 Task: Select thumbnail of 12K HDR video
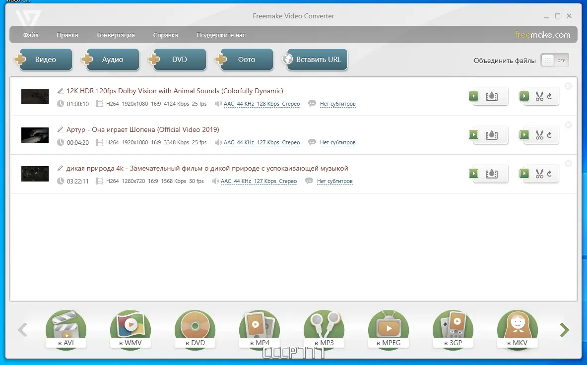[35, 97]
